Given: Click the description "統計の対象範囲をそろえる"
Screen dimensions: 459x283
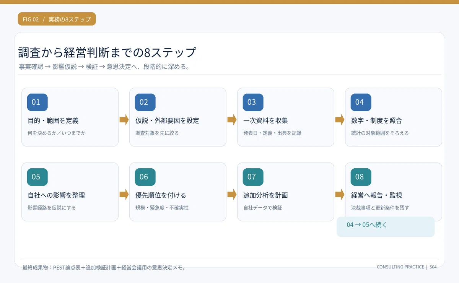Looking at the screenshot, I should pos(380,133).
